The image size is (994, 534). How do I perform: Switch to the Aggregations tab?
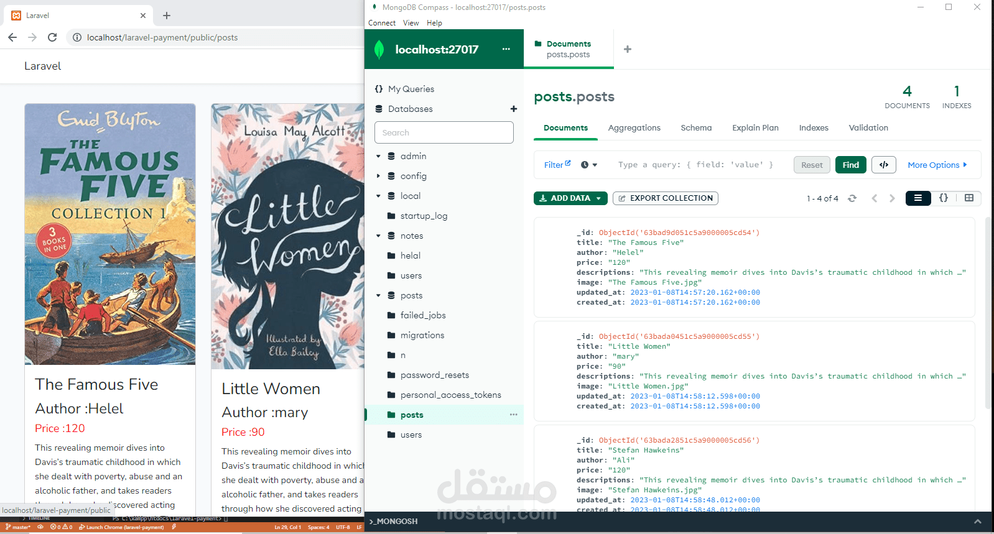[634, 127]
